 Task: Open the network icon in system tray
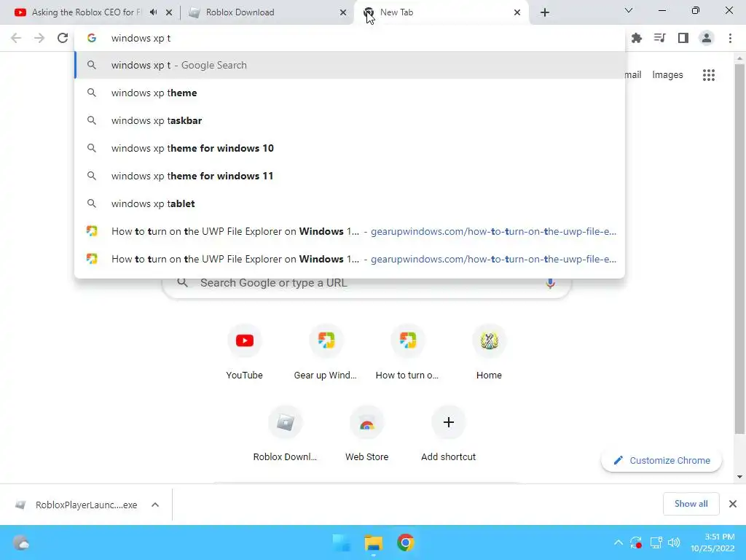point(656,542)
